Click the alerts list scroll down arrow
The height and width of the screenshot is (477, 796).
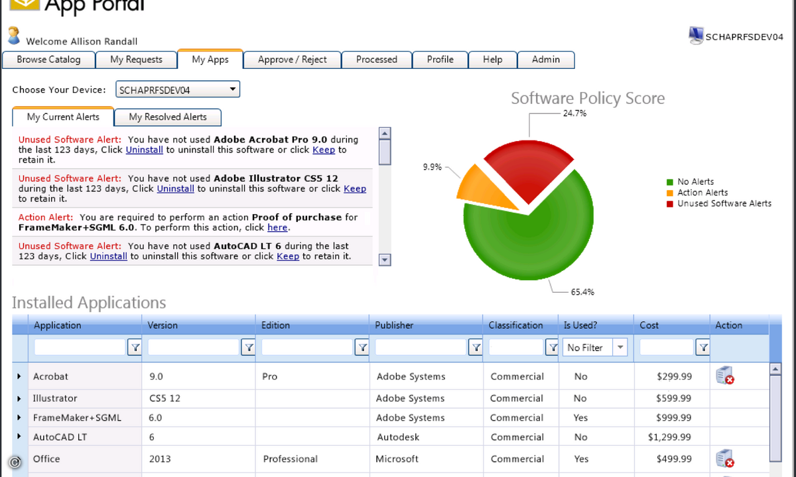click(x=385, y=260)
